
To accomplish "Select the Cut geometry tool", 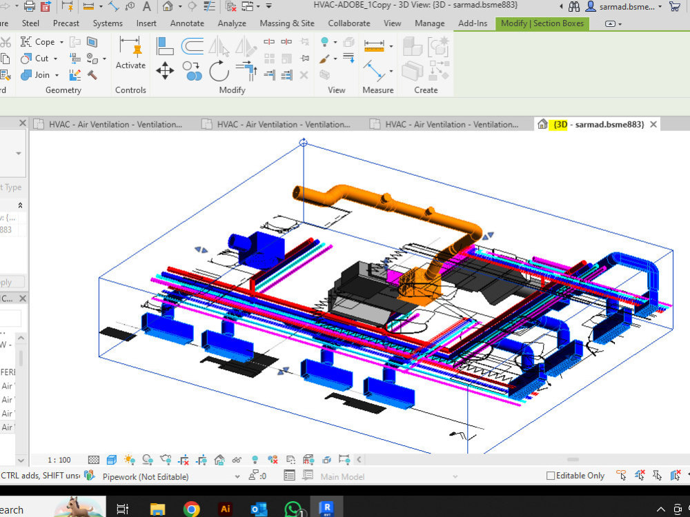I will (x=34, y=58).
